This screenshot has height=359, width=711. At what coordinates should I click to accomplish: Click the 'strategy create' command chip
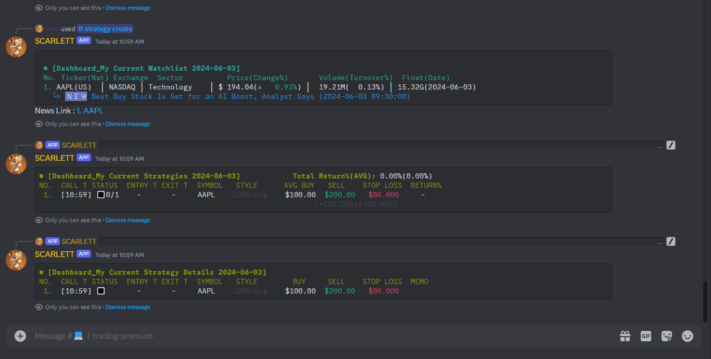[x=105, y=29]
